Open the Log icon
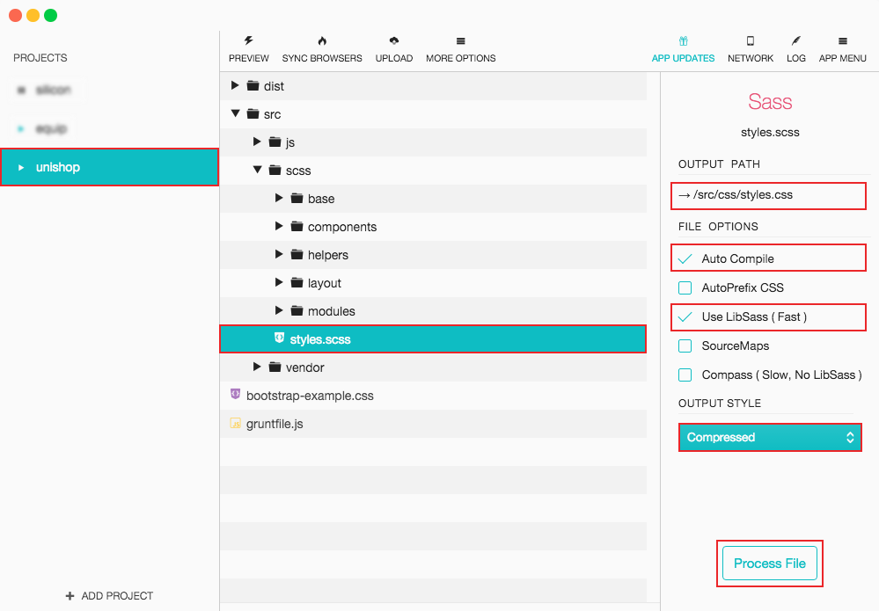This screenshot has height=611, width=879. pyautogui.click(x=796, y=41)
